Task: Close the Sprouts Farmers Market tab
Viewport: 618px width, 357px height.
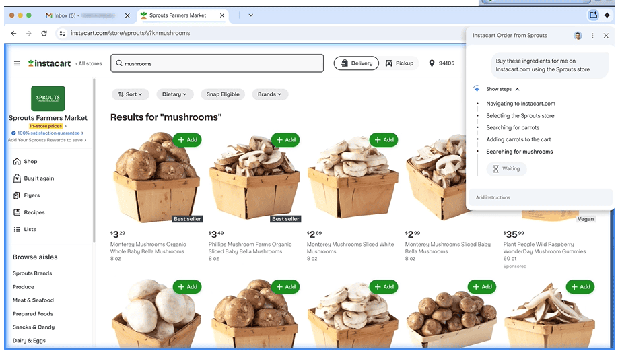Action: tap(222, 15)
